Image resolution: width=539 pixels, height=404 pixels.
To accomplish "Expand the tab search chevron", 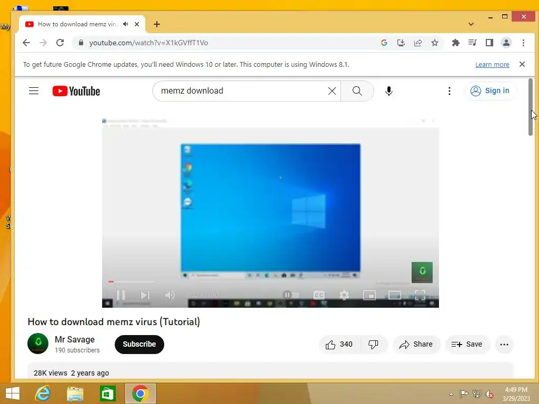I will pyautogui.click(x=471, y=24).
